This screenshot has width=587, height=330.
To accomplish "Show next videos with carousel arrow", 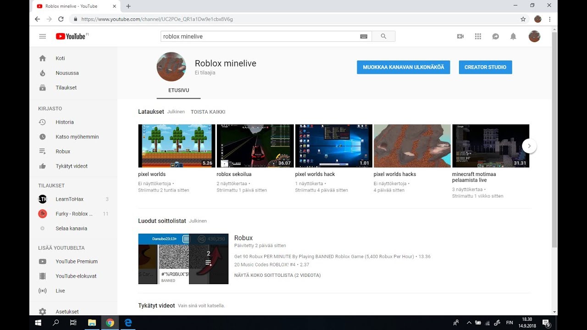I will point(529,146).
